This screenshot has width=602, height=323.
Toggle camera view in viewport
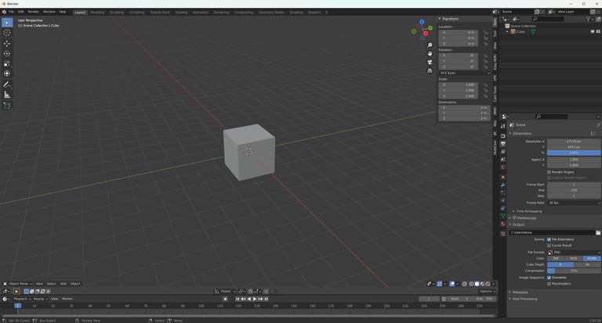430,62
